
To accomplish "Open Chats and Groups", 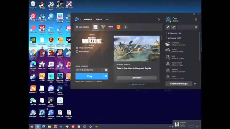I will [179, 84].
